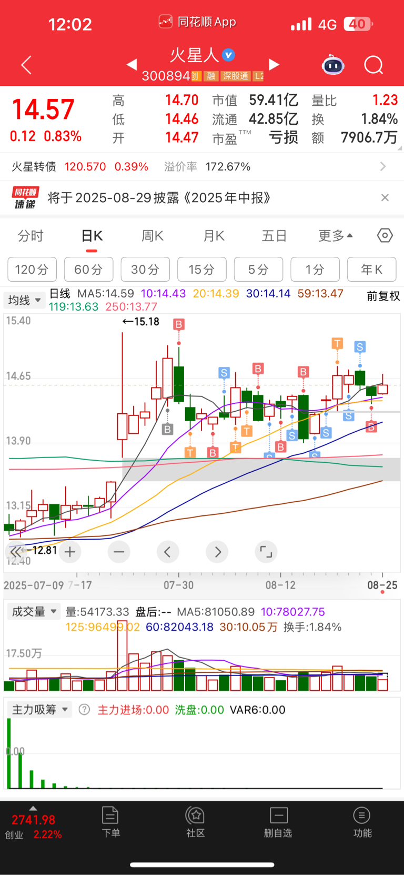Open 社区 community icon
Viewport: 404px width, 875px height.
click(x=196, y=822)
